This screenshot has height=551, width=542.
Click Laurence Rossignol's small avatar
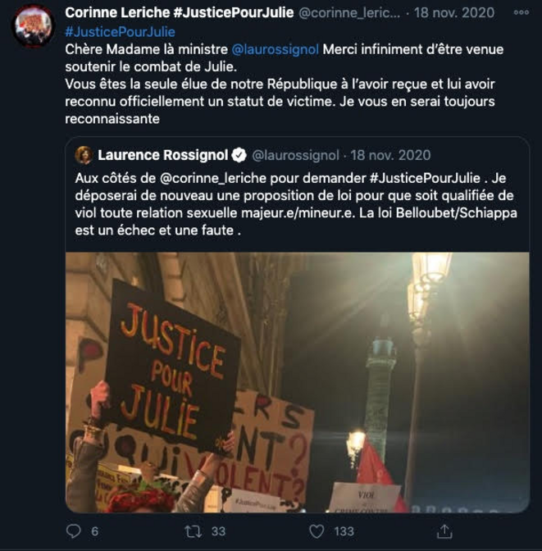point(84,155)
